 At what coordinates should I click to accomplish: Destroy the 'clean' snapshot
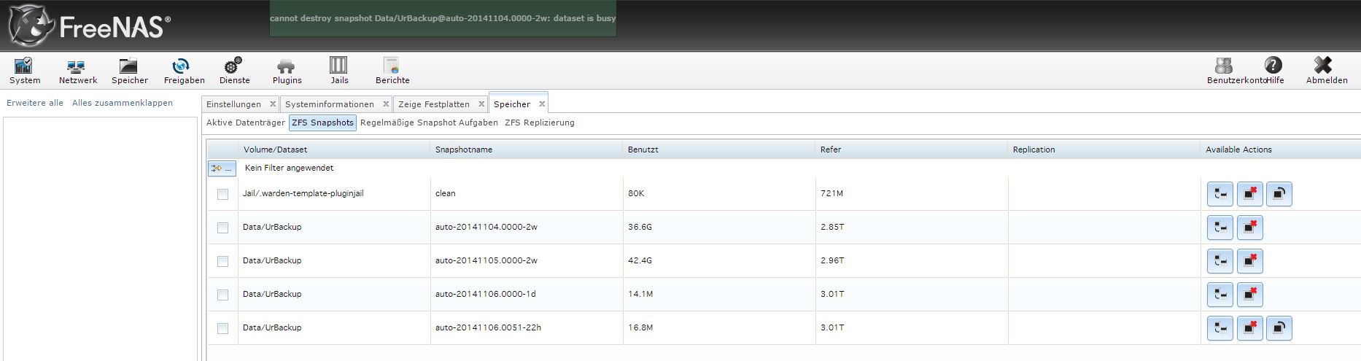[1249, 194]
